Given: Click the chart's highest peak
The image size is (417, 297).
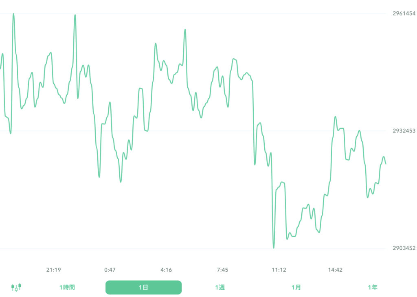Looking at the screenshot, I should (13, 13).
